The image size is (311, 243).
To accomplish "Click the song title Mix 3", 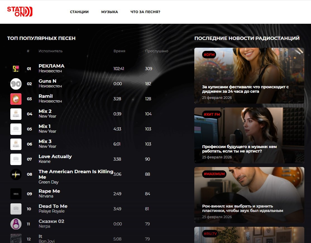I will (45, 141).
